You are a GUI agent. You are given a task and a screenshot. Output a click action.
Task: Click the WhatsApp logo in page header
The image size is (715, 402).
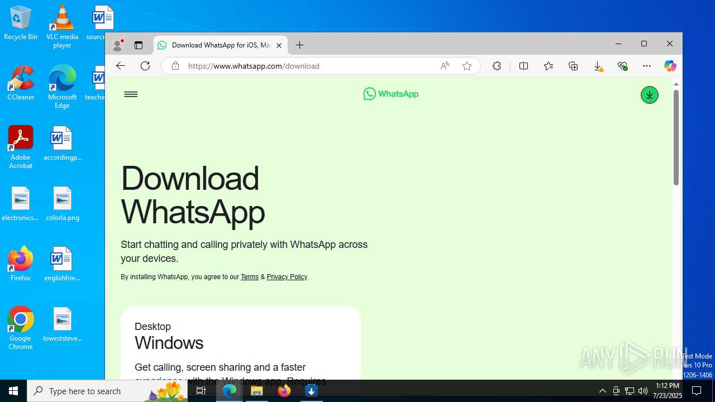[390, 94]
